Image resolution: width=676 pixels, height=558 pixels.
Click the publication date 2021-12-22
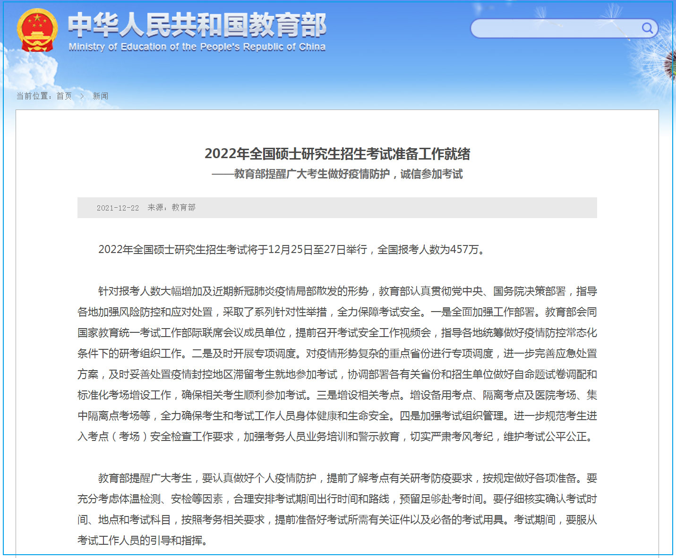118,208
